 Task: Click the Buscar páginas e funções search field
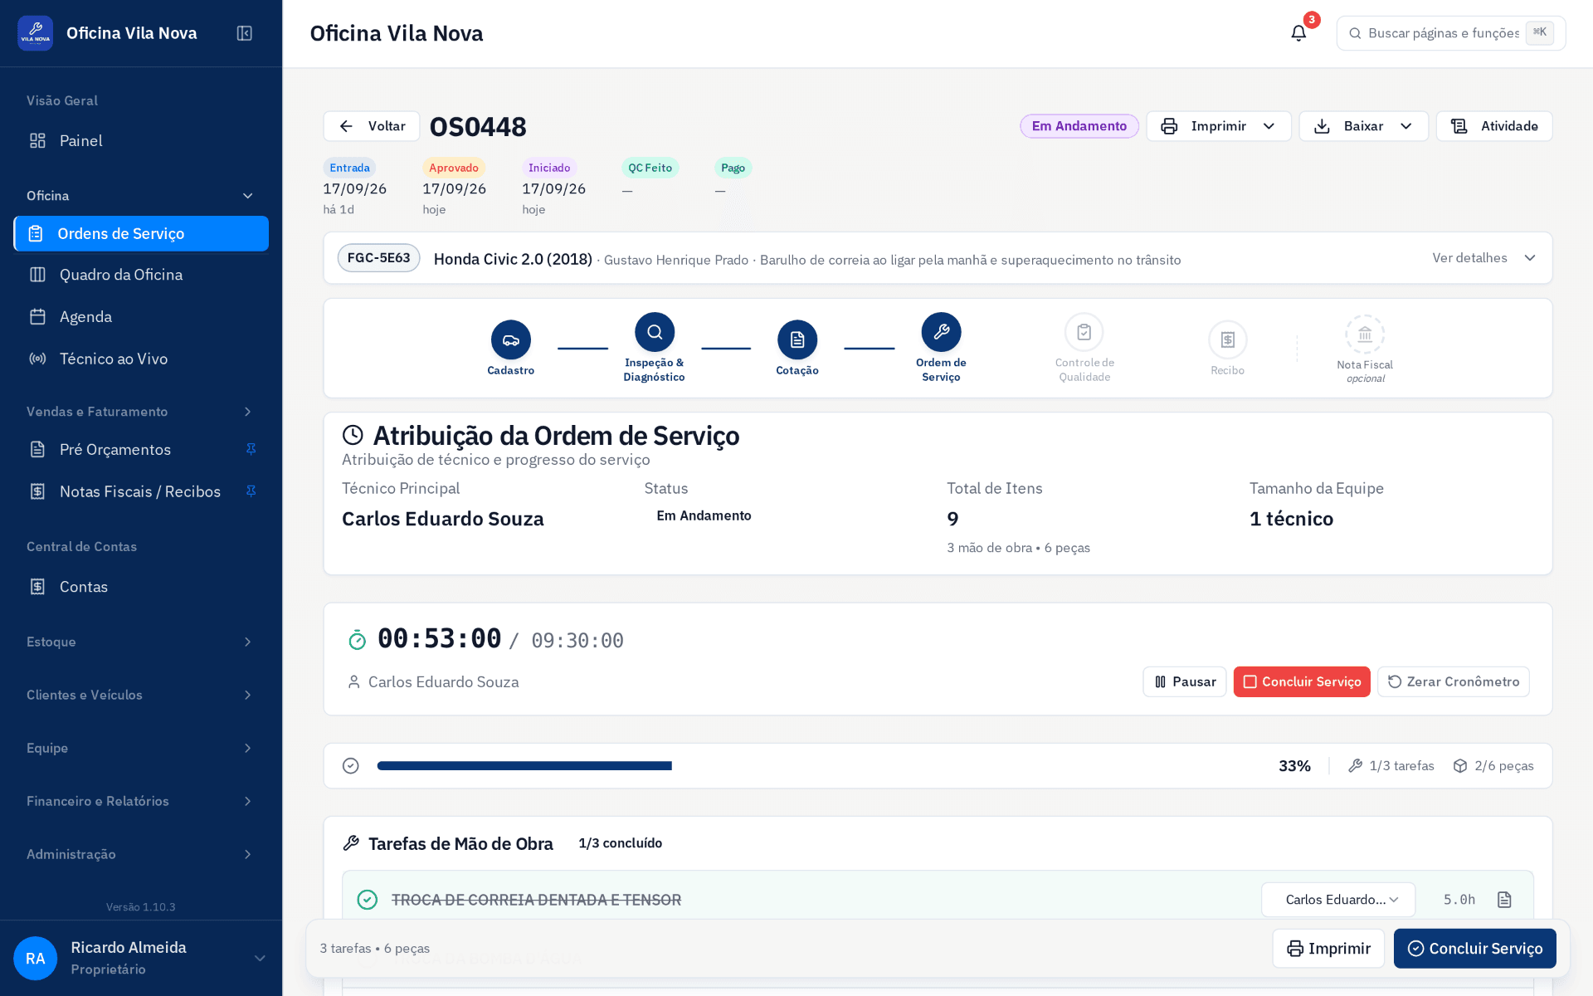[x=1450, y=33]
